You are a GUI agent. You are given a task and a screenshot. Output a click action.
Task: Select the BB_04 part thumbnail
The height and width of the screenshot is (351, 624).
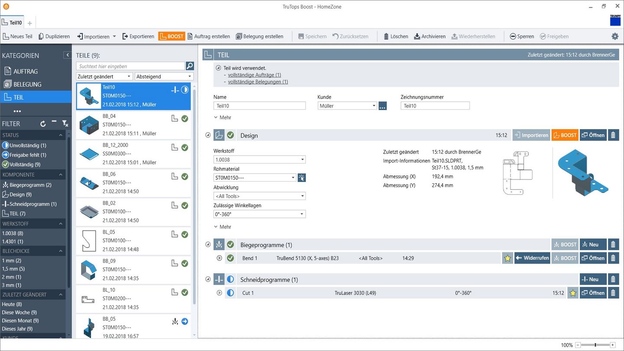click(90, 125)
